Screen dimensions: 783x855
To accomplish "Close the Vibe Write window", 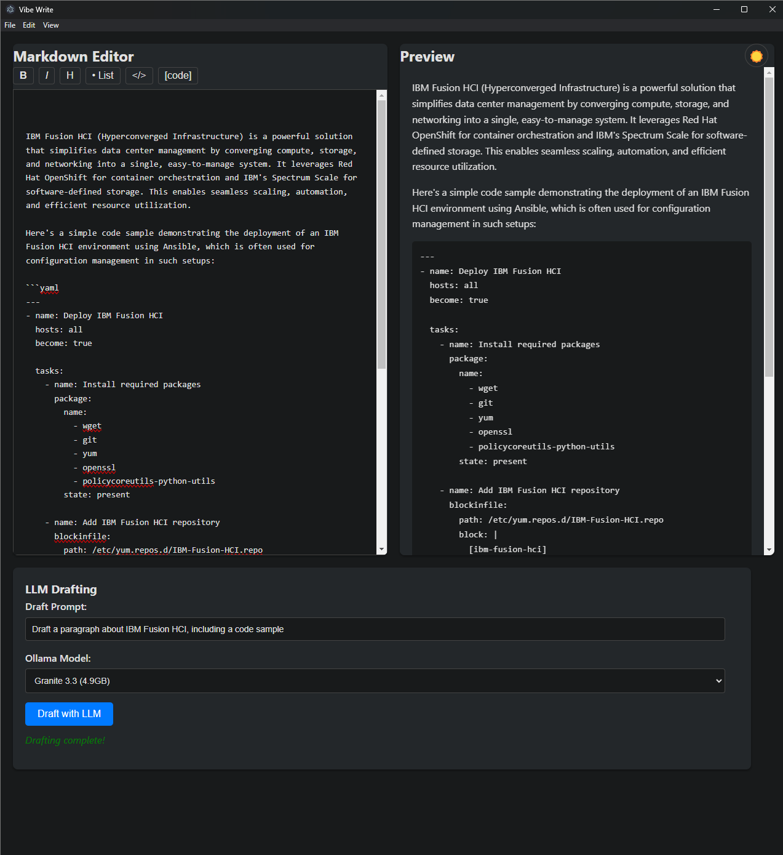I will (772, 9).
